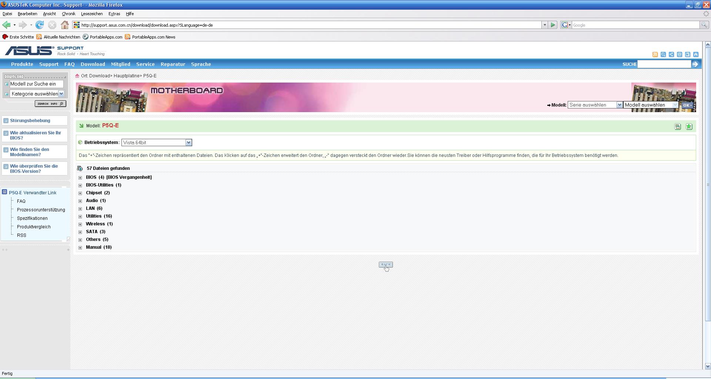Click the windows icon in Modell P5Q-E bar
The width and height of the screenshot is (711, 379).
(x=678, y=127)
